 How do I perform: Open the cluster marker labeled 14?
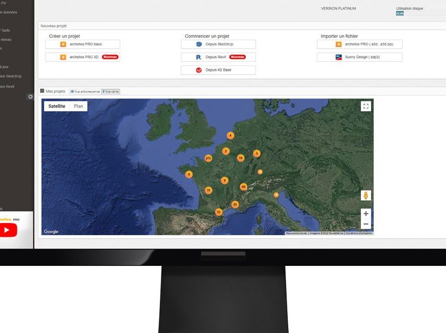241,158
